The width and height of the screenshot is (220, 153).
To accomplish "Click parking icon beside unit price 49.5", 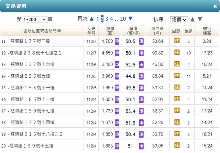I will pos(141,88).
